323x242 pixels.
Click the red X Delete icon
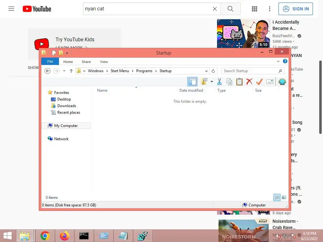click(249, 82)
